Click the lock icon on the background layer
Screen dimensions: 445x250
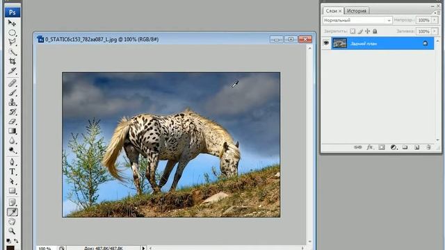pyautogui.click(x=425, y=43)
